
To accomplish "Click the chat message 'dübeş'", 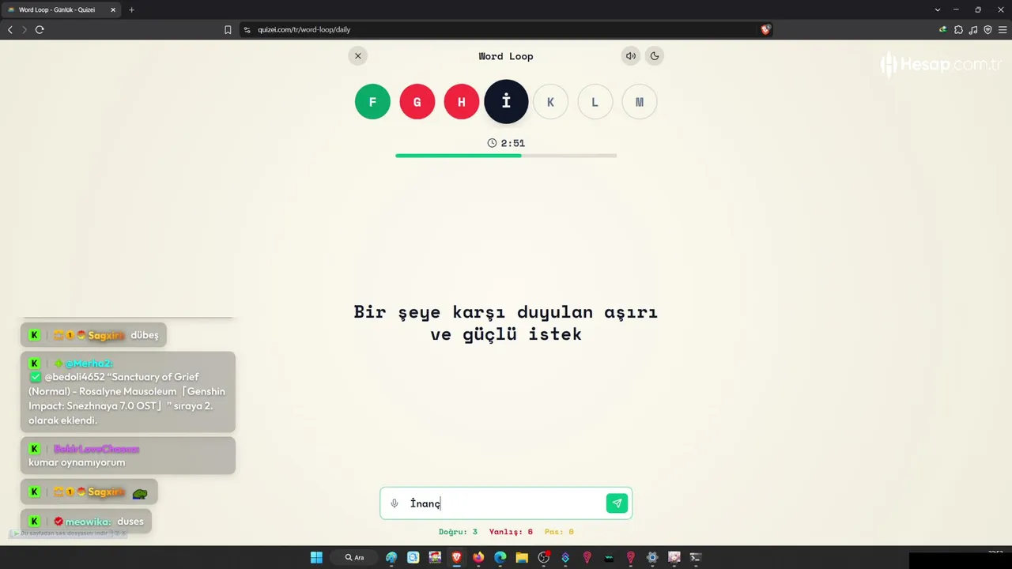I will 145,335.
